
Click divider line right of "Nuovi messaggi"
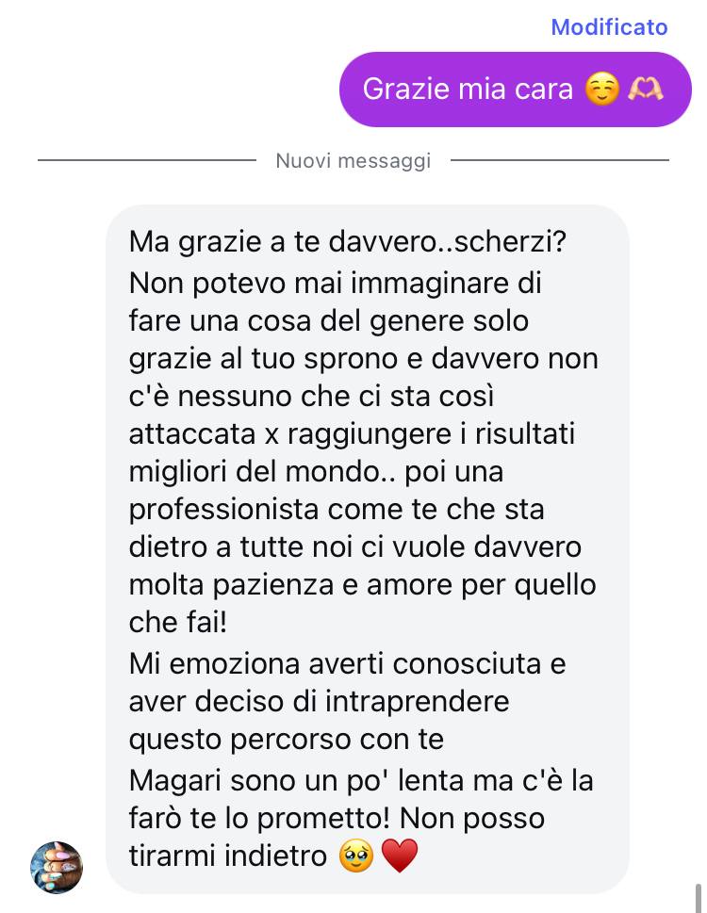point(560,159)
